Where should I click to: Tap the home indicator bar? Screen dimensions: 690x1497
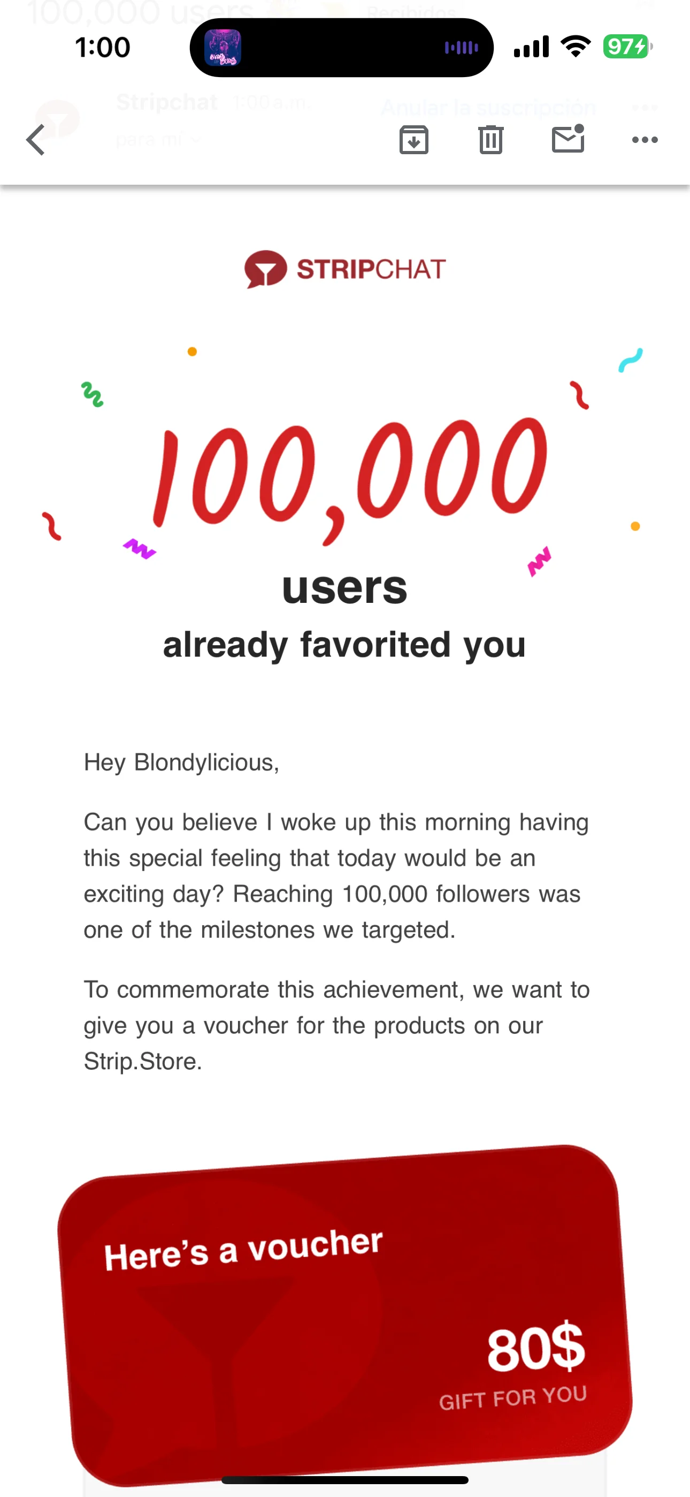click(345, 1479)
